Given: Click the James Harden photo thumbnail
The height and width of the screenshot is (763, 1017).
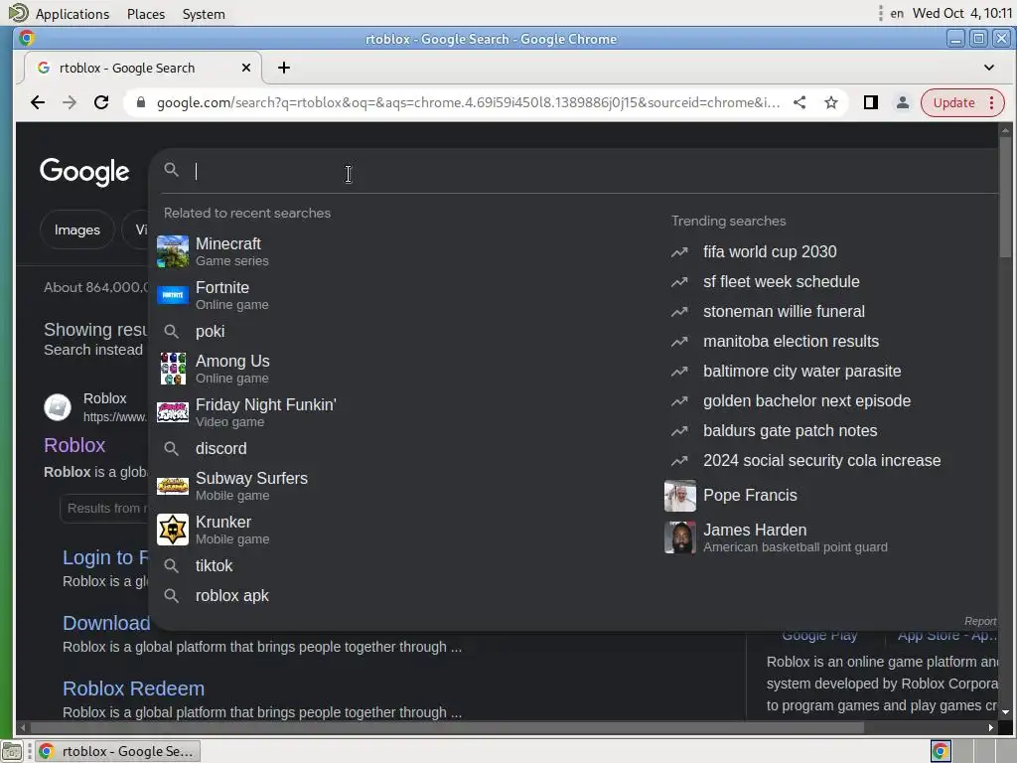Looking at the screenshot, I should pyautogui.click(x=679, y=537).
